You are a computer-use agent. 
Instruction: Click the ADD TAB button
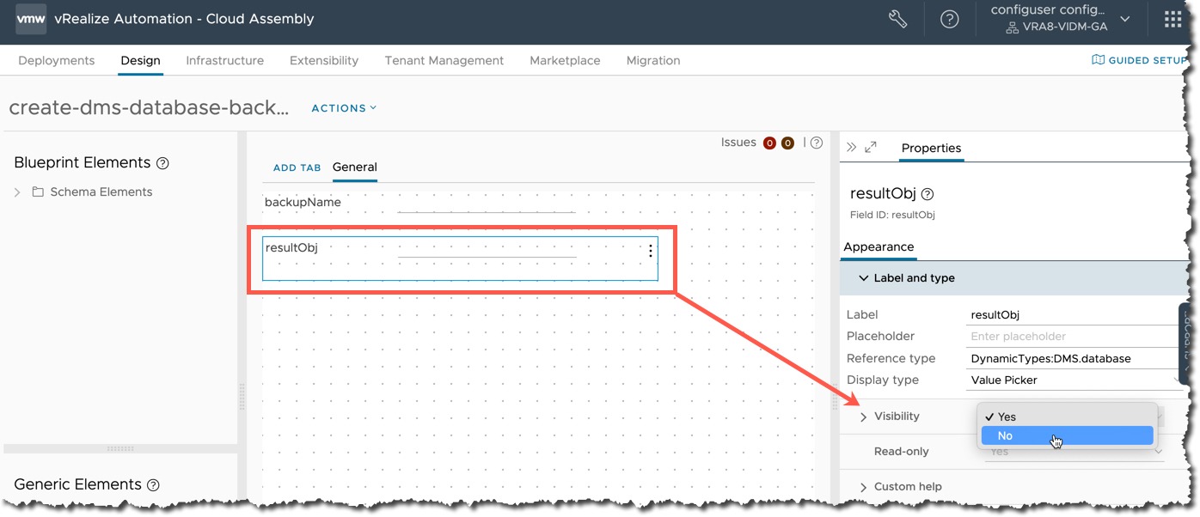tap(297, 167)
